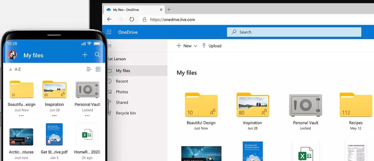Image resolution: width=374 pixels, height=161 pixels.
Task: Open Recycle bin in the sidebar
Action: (126, 113)
